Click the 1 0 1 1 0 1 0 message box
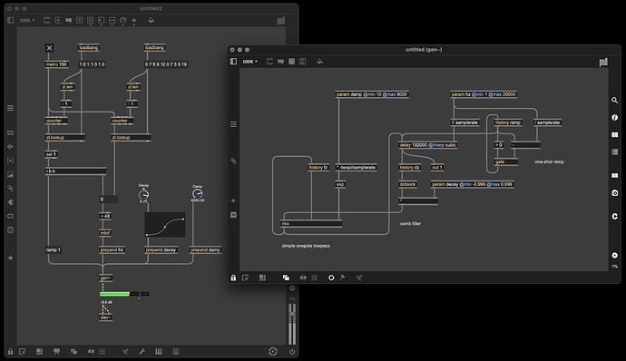626x361 pixels. 92,64
